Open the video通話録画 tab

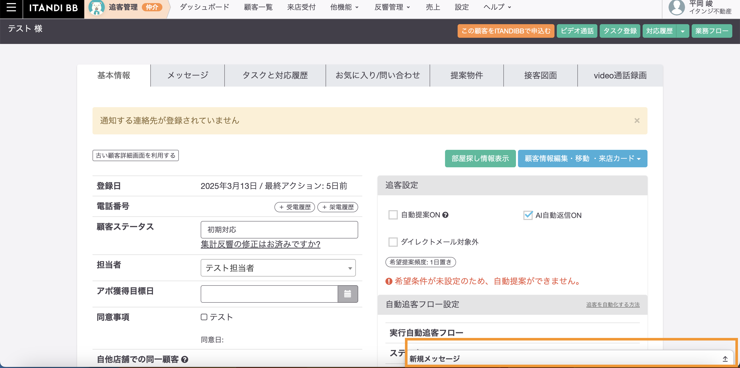coord(620,76)
